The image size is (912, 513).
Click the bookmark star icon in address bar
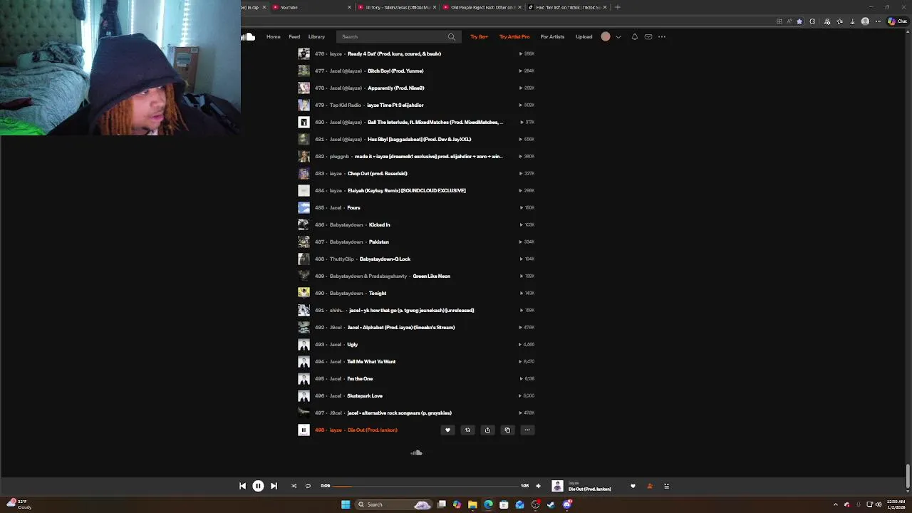point(799,21)
